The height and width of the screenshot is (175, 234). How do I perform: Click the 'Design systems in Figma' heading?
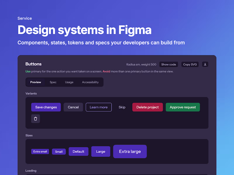[x=85, y=30]
